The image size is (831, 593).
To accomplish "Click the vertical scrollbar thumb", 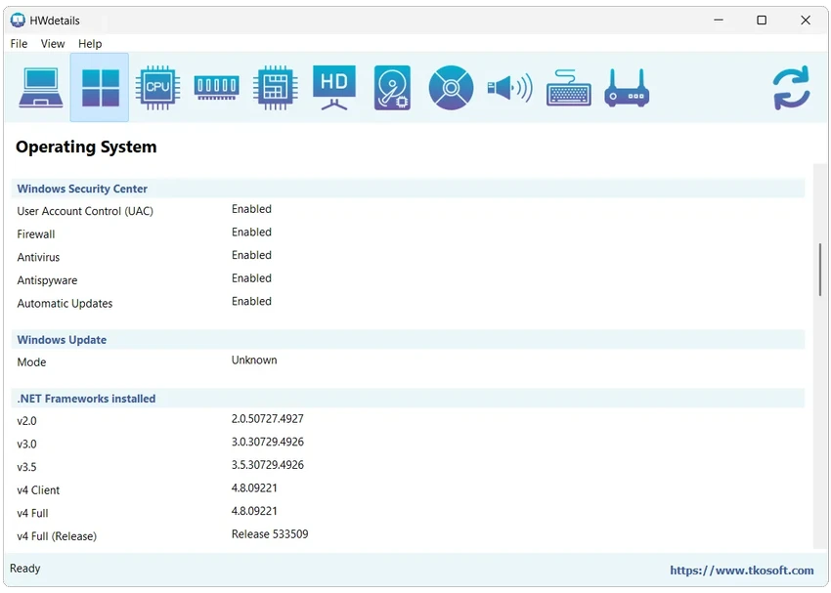I will click(820, 269).
